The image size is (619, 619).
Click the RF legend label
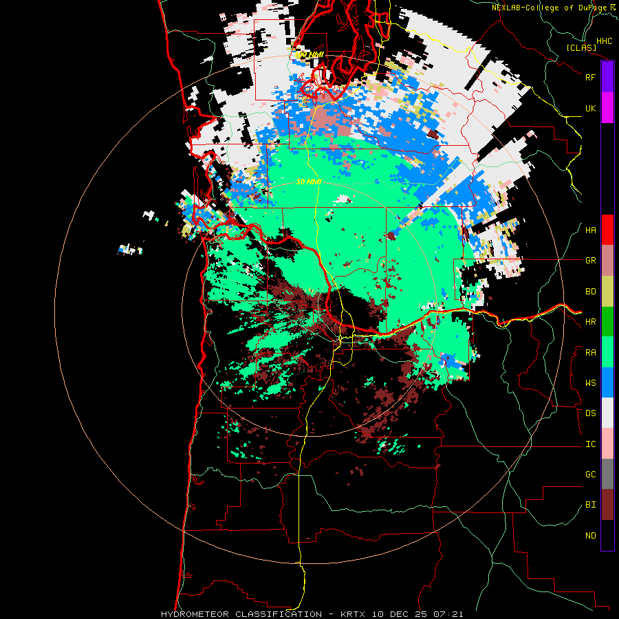[x=591, y=77]
